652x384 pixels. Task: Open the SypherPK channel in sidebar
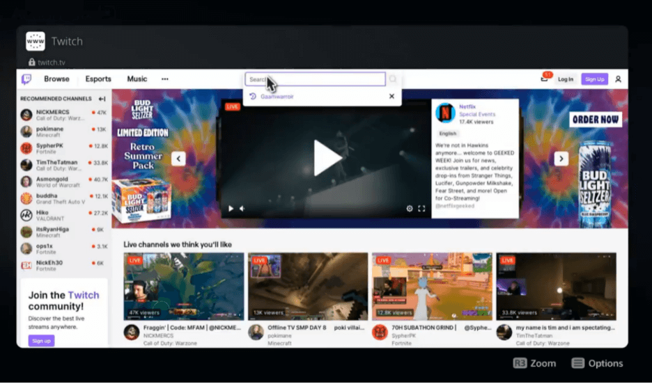click(64, 148)
